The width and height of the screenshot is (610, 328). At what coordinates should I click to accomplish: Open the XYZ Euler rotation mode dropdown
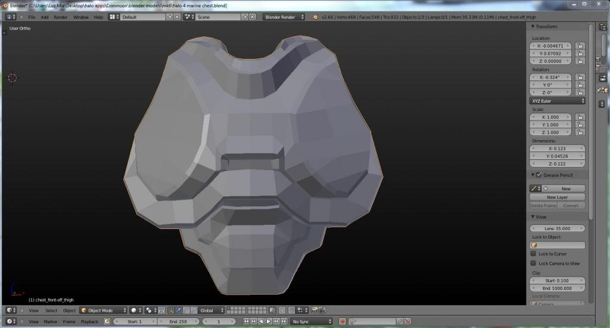(x=558, y=101)
